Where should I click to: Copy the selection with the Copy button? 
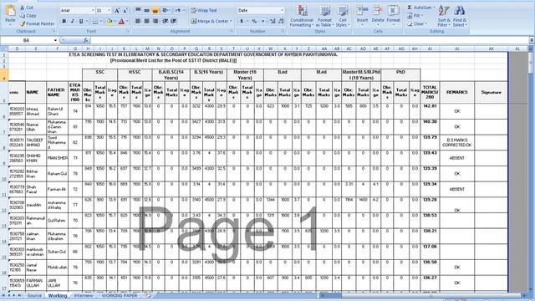point(28,16)
